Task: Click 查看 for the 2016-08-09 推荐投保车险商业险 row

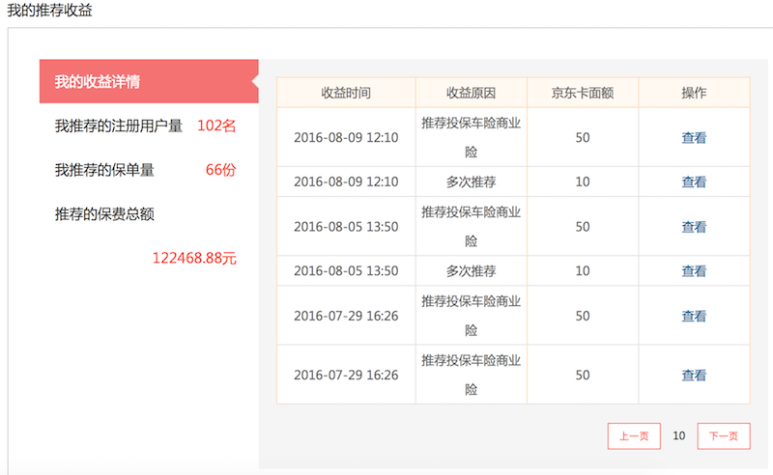Action: coord(694,137)
